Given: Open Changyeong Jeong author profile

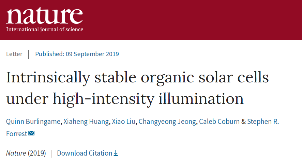Looking at the screenshot, I should point(167,122).
